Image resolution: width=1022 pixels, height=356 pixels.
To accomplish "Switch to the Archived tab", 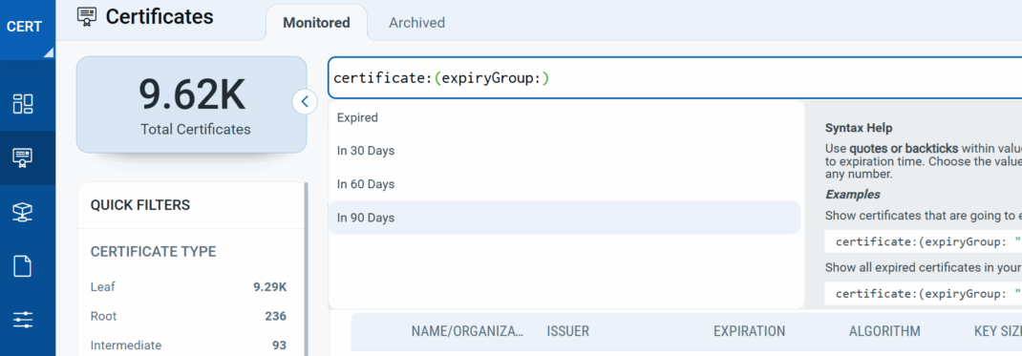I will 416,23.
